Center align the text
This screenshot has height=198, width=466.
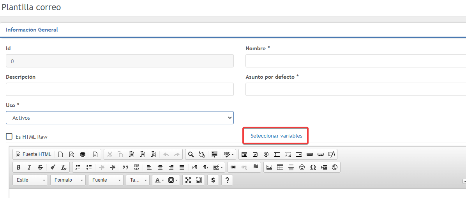[160, 167]
